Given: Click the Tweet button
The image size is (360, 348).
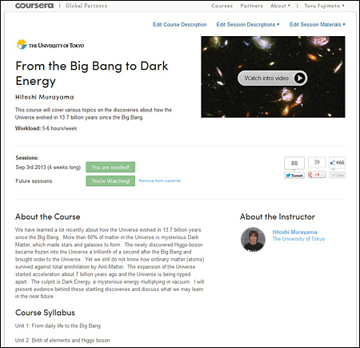Looking at the screenshot, I should tap(294, 176).
